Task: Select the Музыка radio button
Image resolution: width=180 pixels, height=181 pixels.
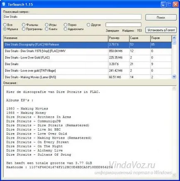Action: [5, 29]
